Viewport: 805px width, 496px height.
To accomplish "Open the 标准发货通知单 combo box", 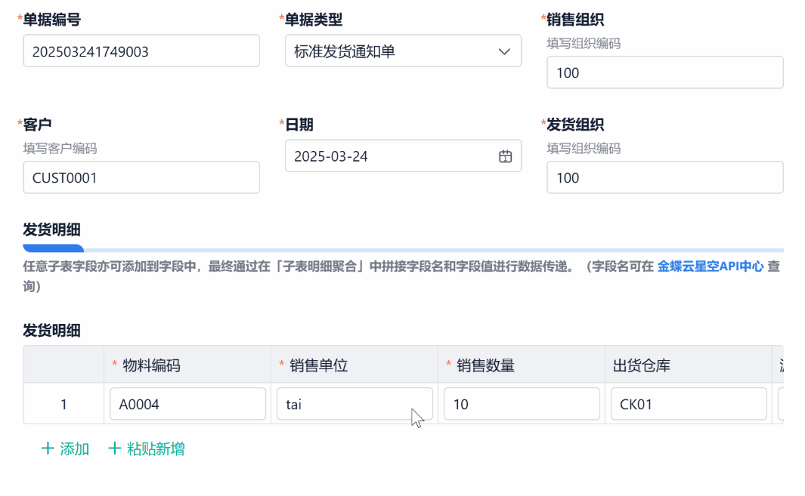I will tap(393, 51).
